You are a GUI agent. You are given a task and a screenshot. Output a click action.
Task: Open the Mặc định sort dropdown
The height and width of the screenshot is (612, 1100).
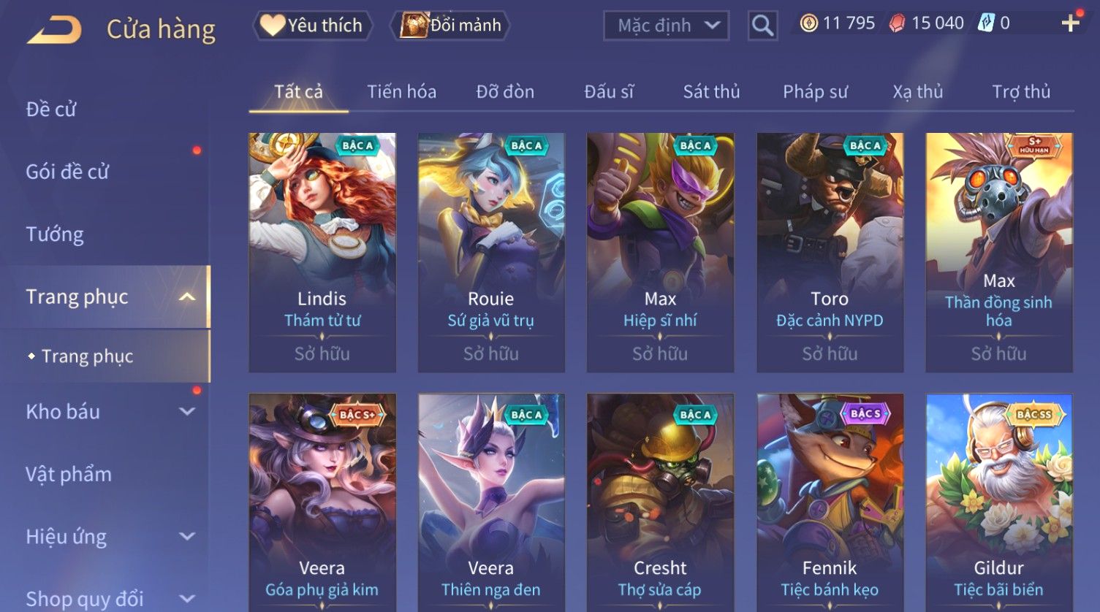tap(666, 26)
